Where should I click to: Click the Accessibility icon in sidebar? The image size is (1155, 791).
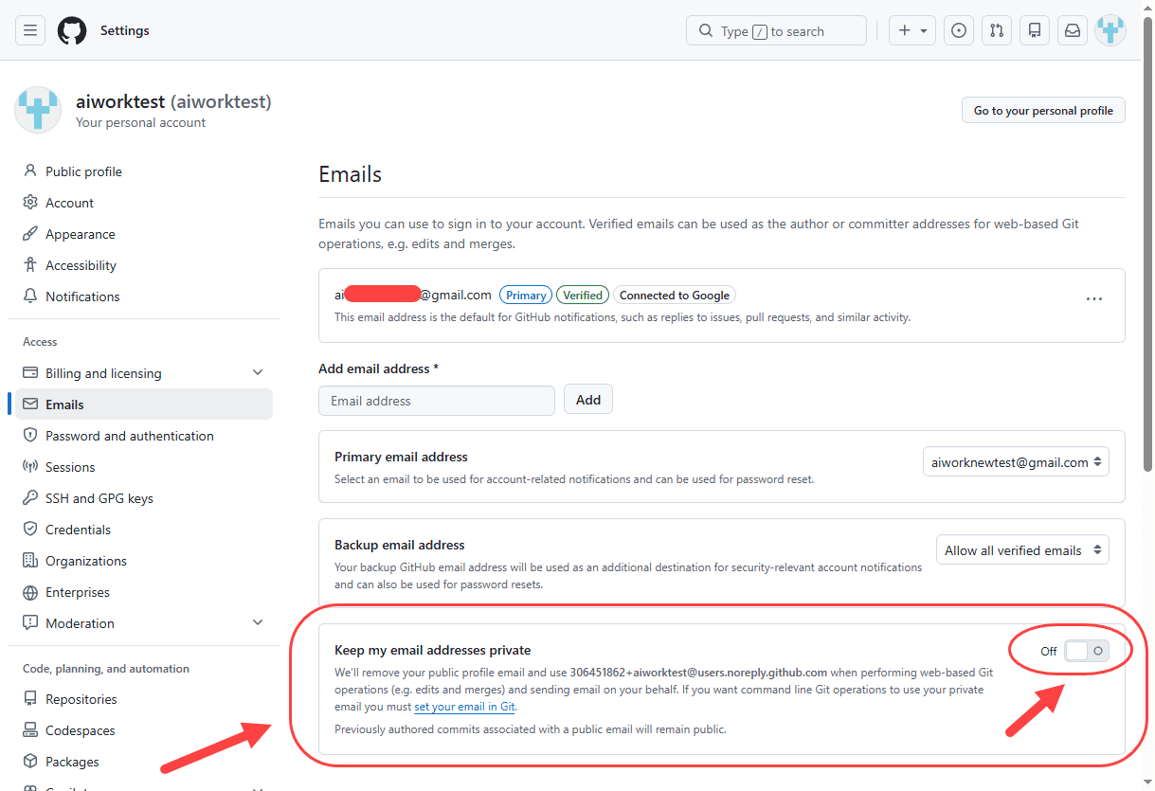[30, 265]
